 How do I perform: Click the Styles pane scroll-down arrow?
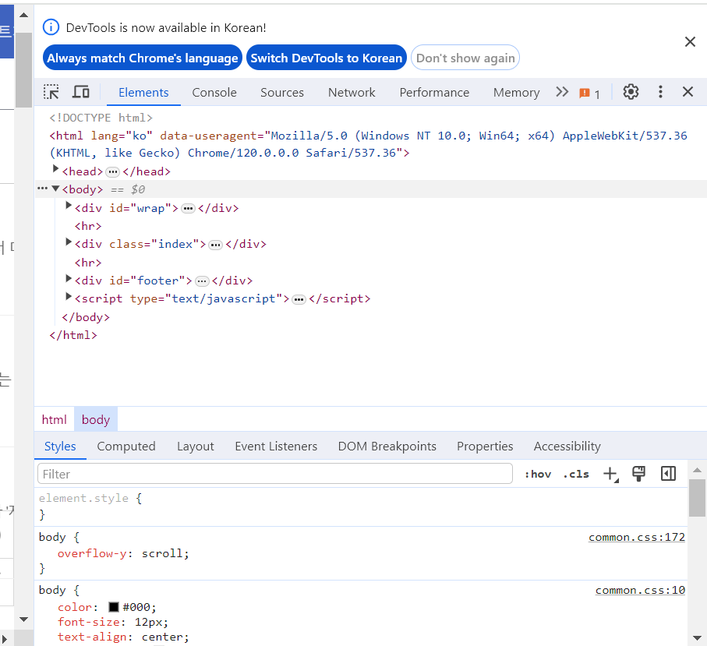click(x=697, y=638)
